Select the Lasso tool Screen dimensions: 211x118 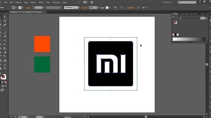[5, 21]
